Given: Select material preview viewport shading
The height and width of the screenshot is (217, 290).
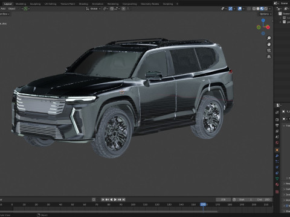Looking at the screenshot, I should [x=262, y=8].
